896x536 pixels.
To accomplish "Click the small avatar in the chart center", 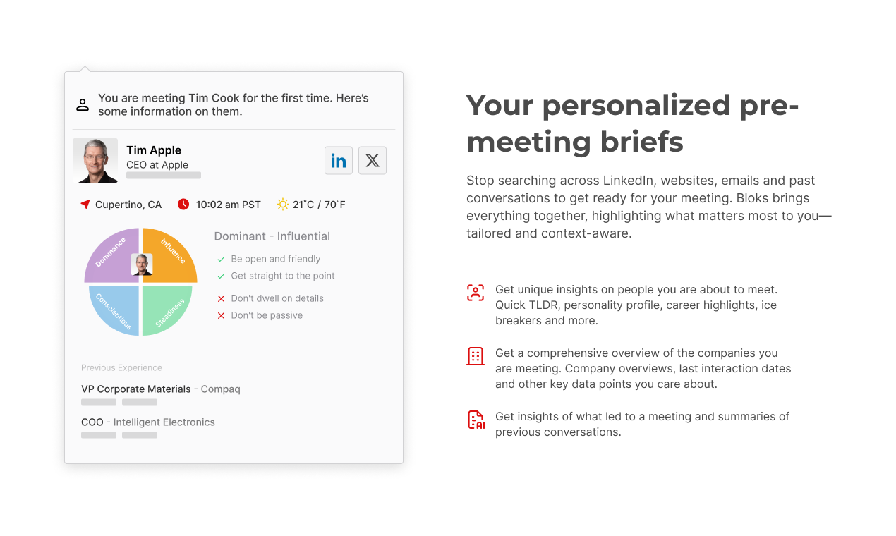I will pyautogui.click(x=142, y=264).
